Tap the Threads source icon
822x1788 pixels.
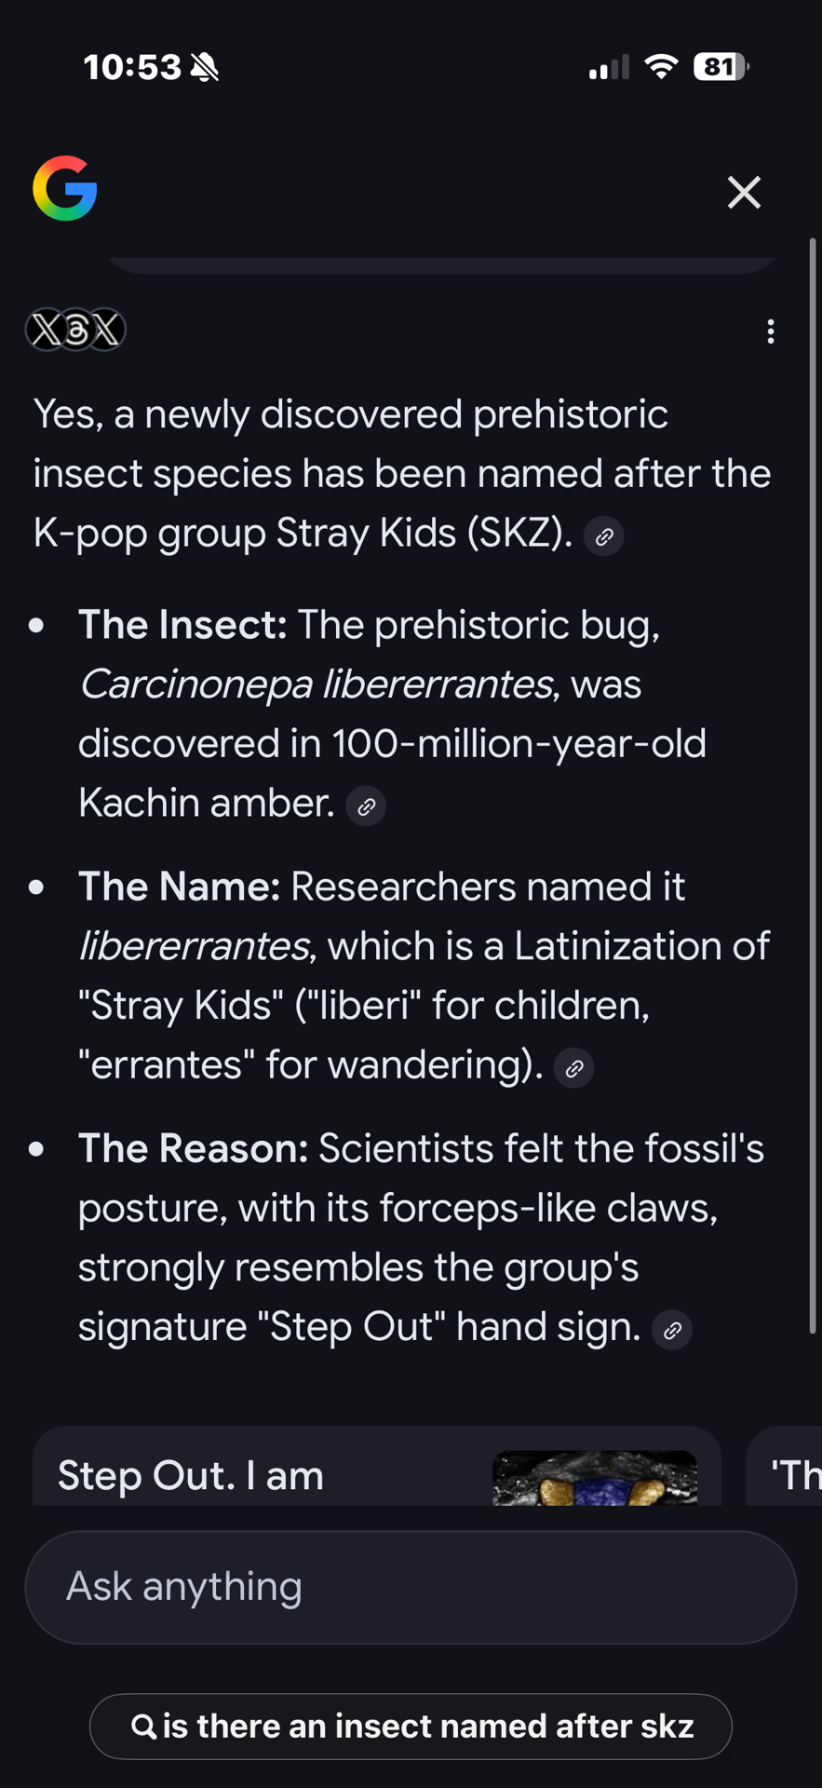(76, 330)
